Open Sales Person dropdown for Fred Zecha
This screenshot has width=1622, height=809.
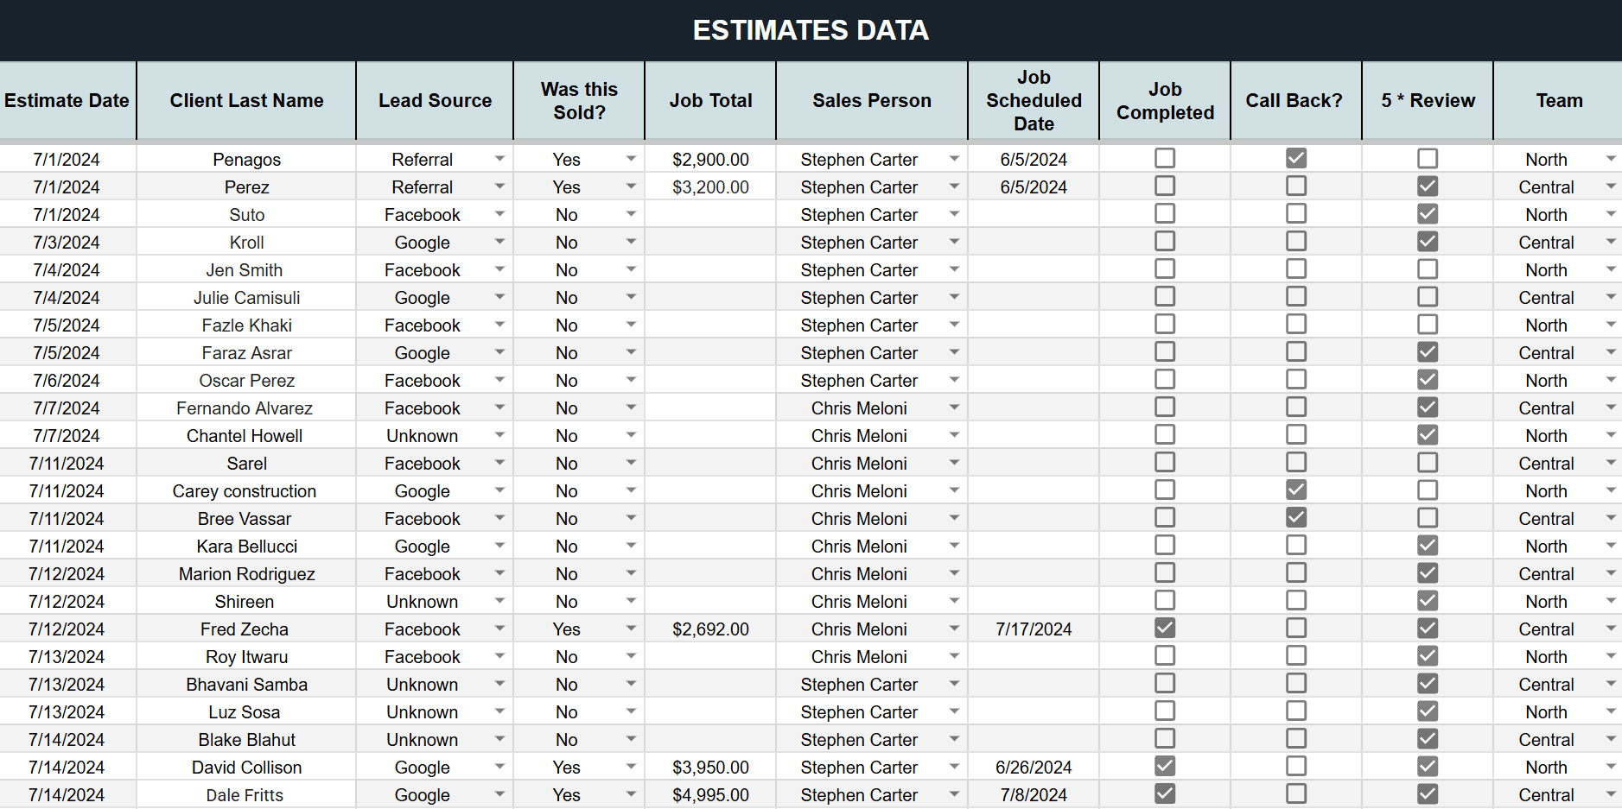pos(954,629)
